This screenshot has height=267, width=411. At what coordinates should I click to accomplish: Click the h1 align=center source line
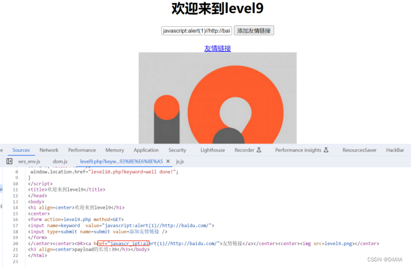(76, 208)
